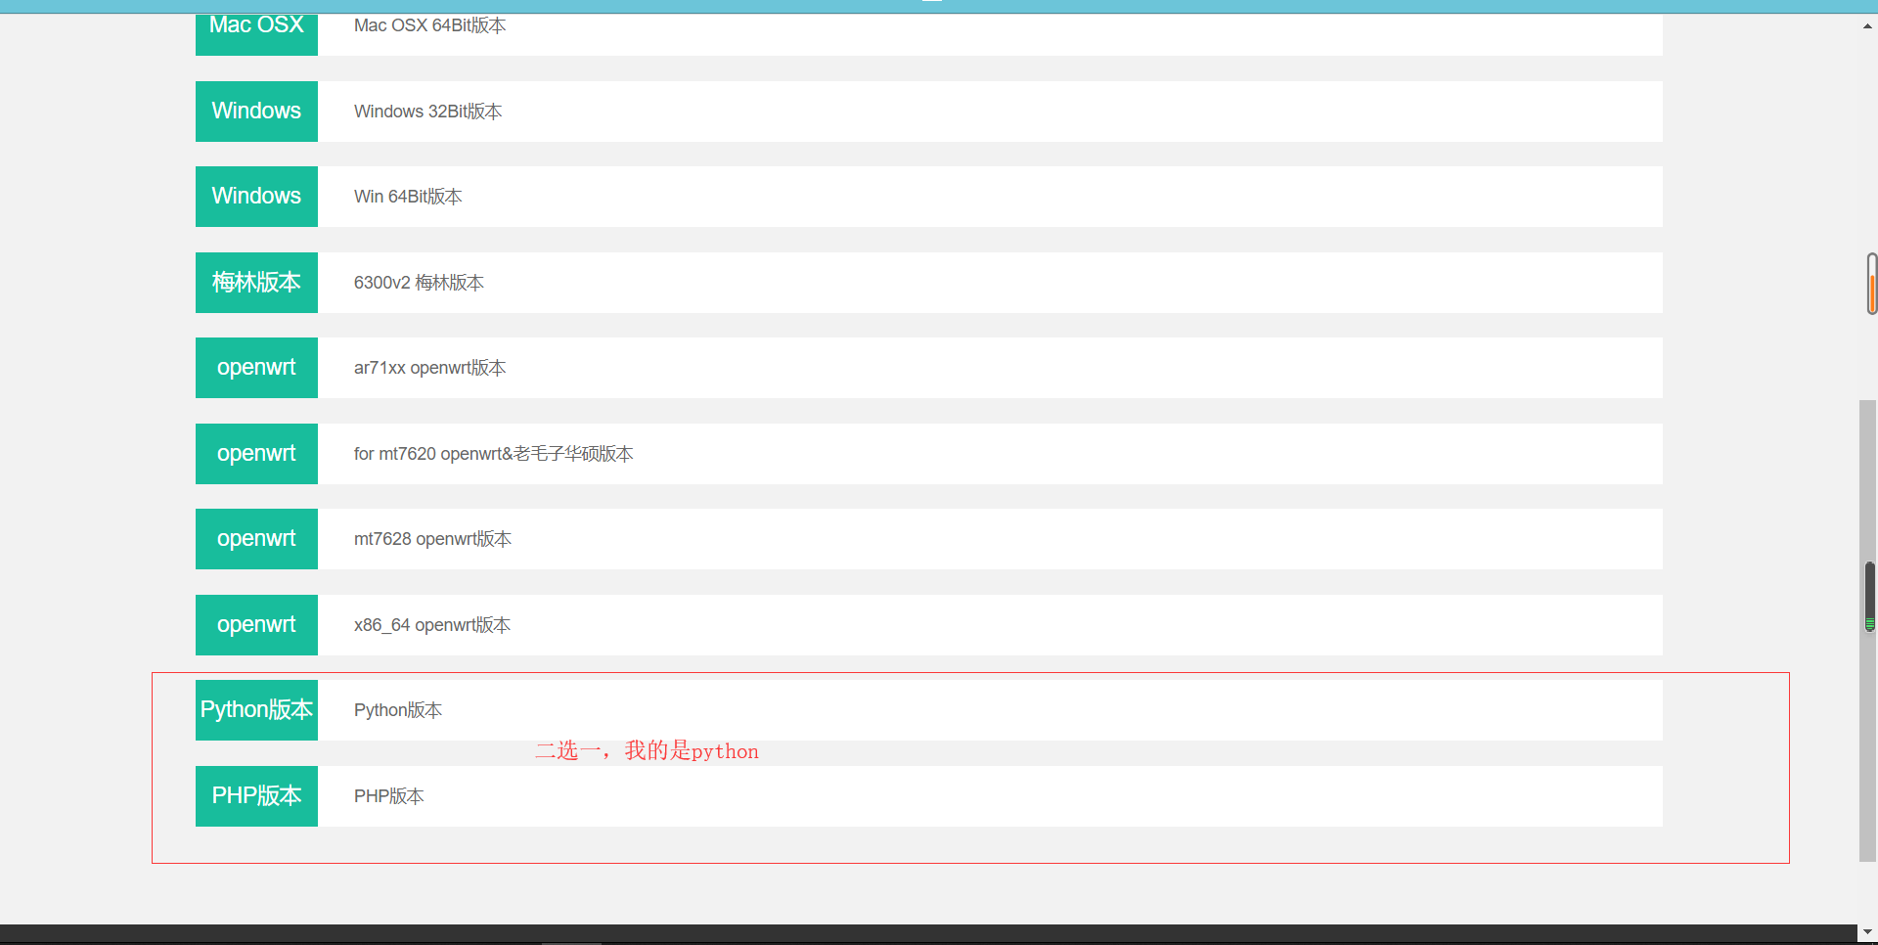Screen dimensions: 1878x945
Task: Click the vertical scrollbar thumb
Action: coord(1867,630)
